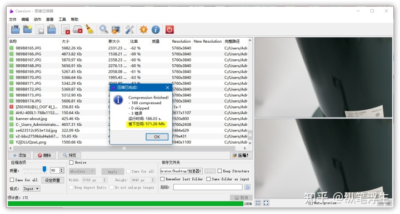Image resolution: width=400 pixels, height=214 pixels.
Task: Click the green 100% progress bar
Action: 126,203
